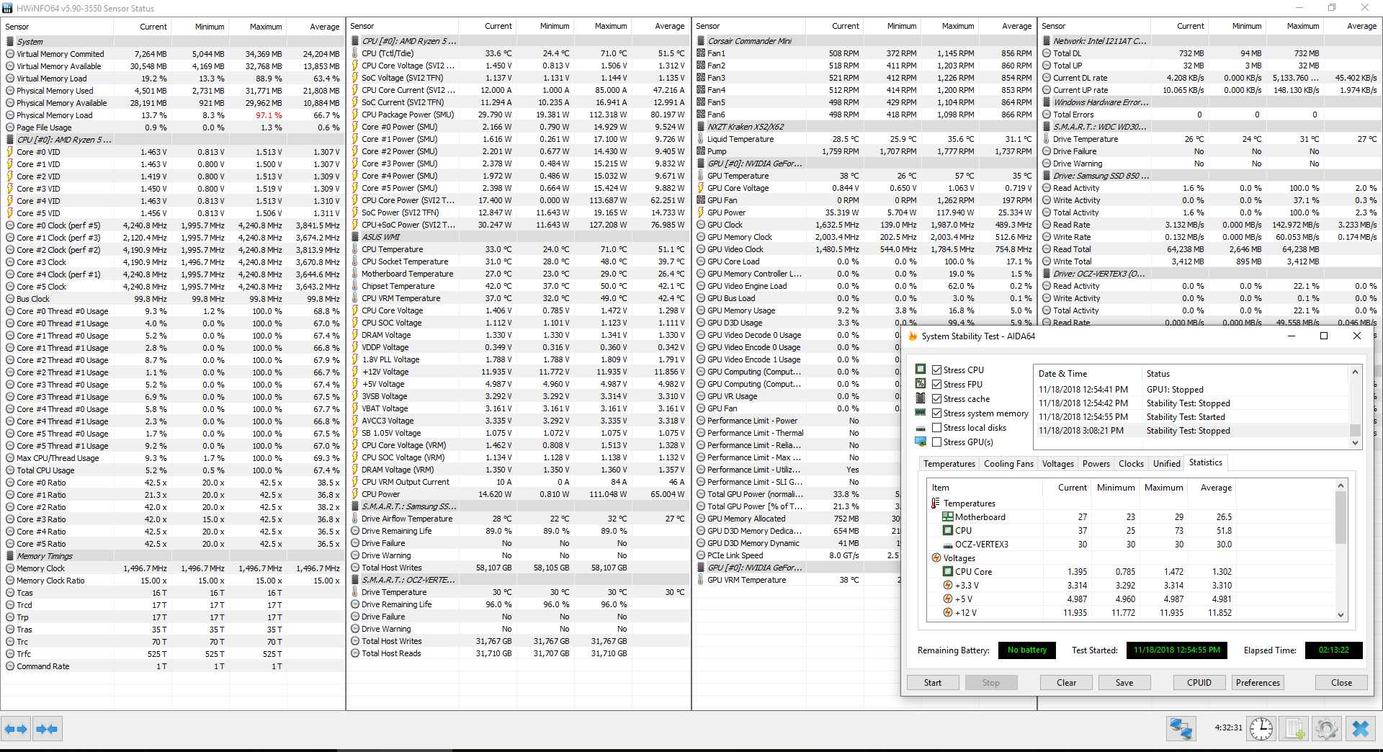
Task: Click the Statistics list scroll-down arrow
Action: tap(1341, 614)
